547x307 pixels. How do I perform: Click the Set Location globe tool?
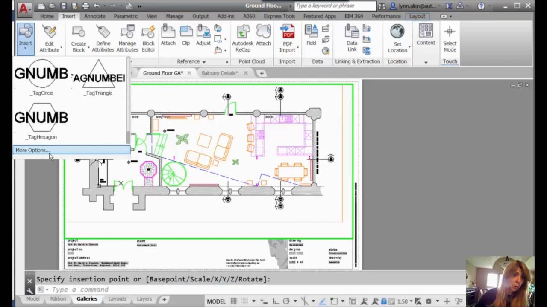pyautogui.click(x=397, y=38)
